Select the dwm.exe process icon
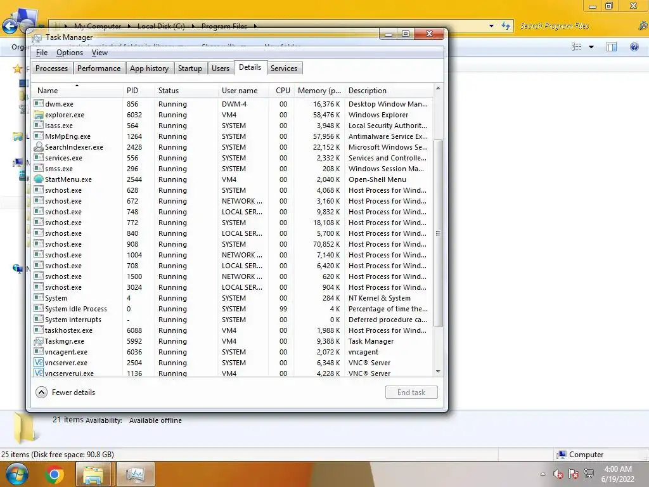Screen dimensions: 649x487 tap(39, 103)
